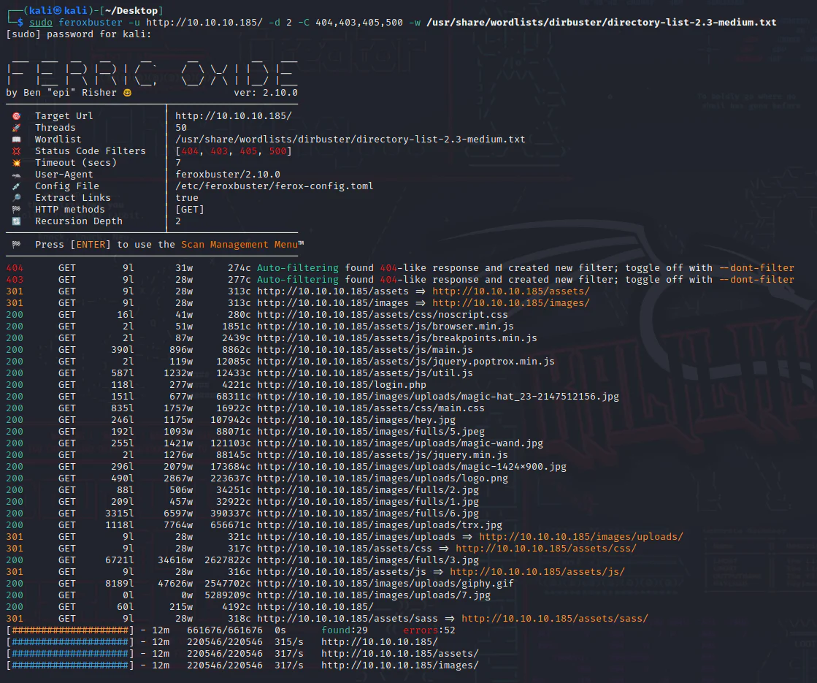Open the orange redirect URL ending in /assets/sass/
Viewport: 817px width, 683px height.
click(555, 618)
